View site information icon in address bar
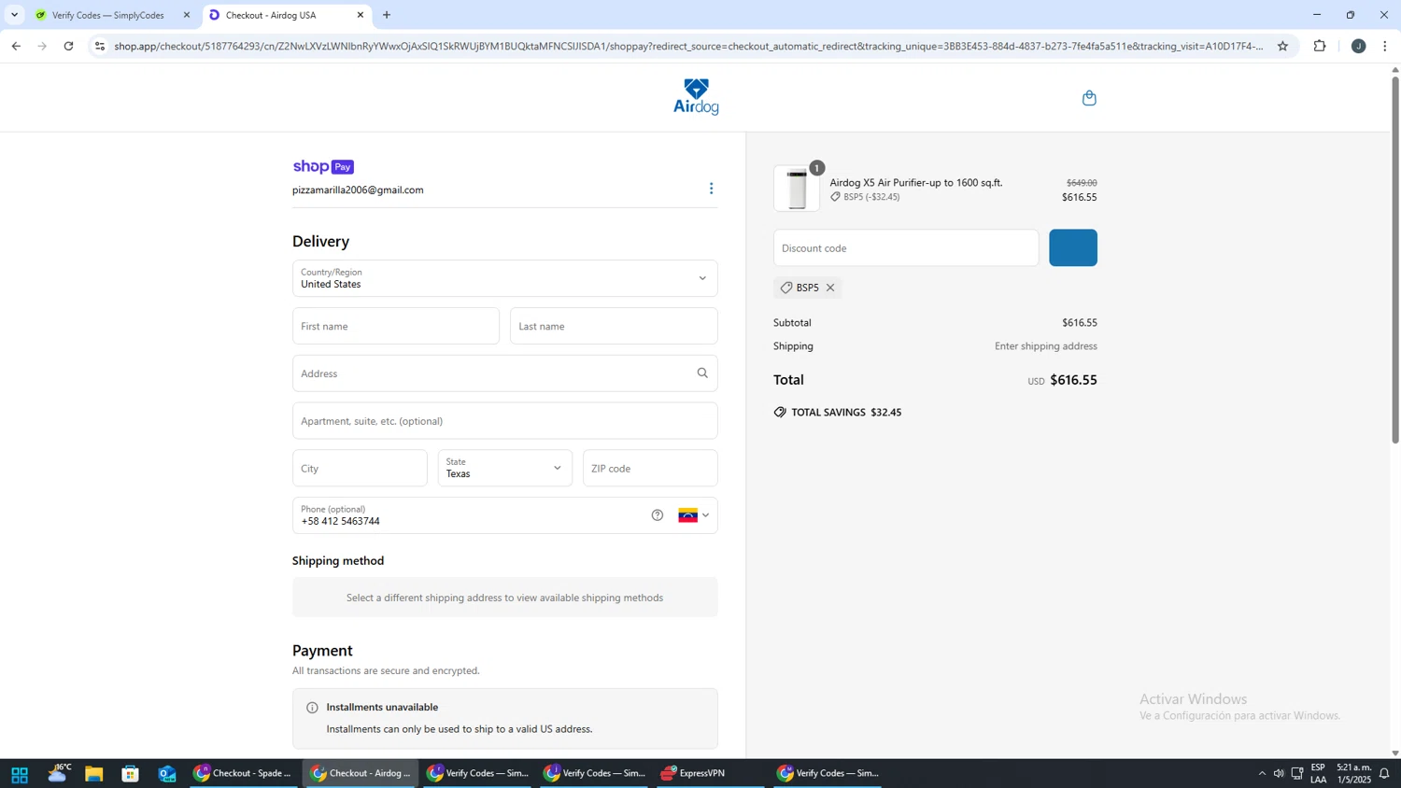 point(100,46)
